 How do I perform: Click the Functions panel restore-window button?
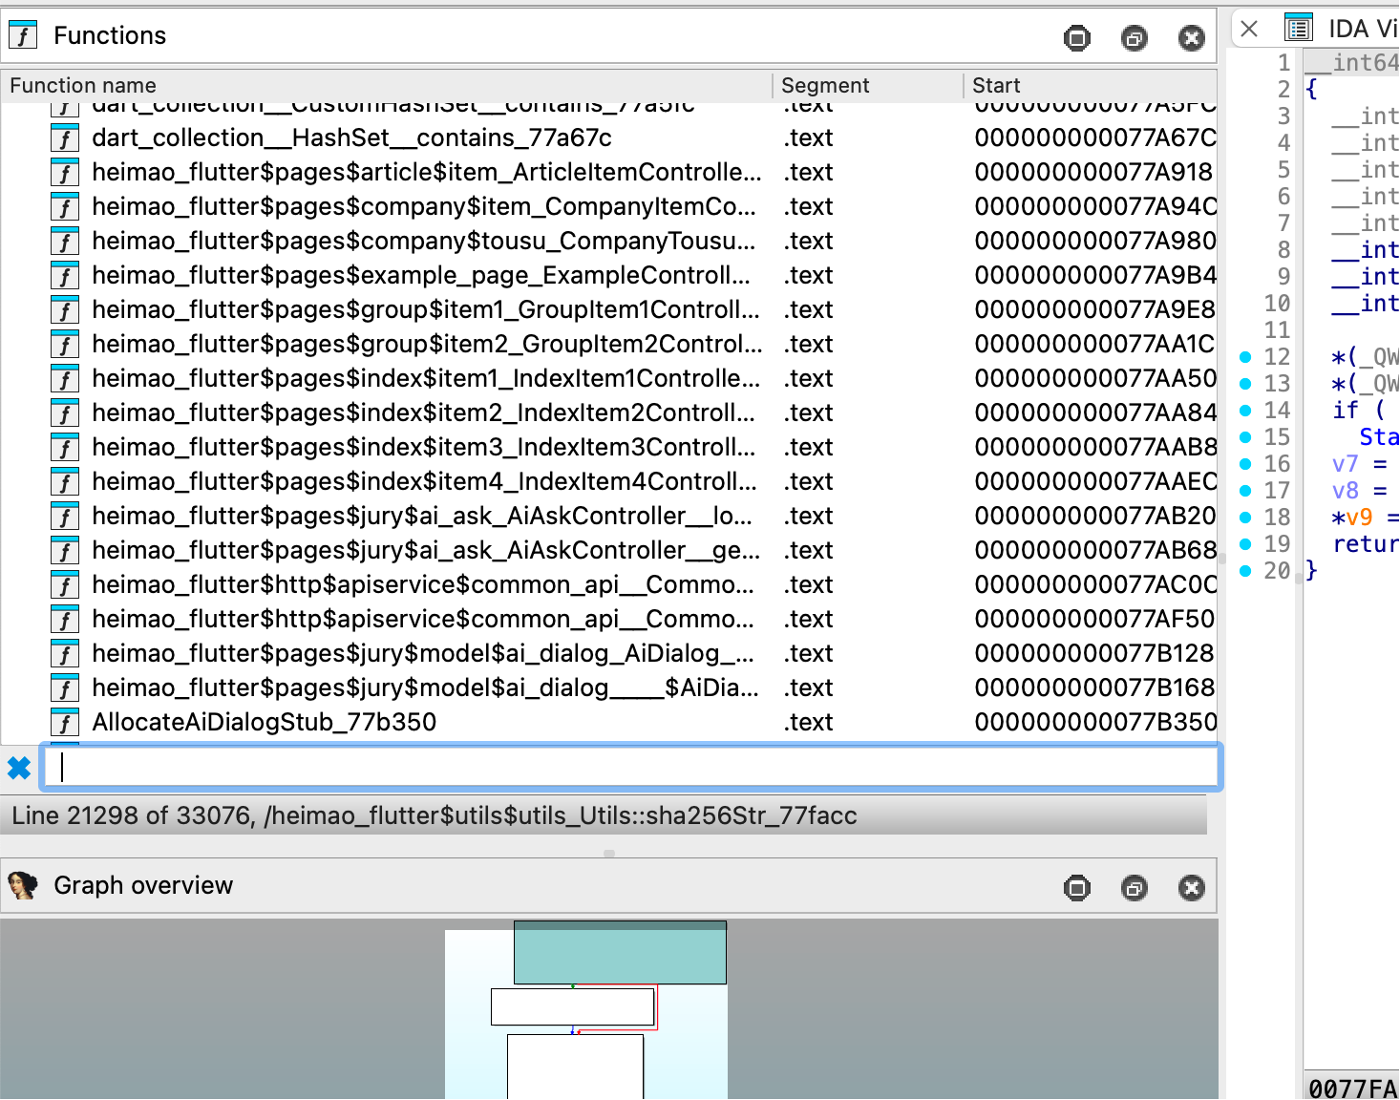(x=1135, y=38)
